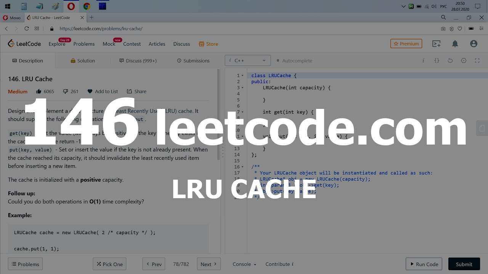The height and width of the screenshot is (274, 488).
Task: Pick One random problem
Action: [x=109, y=264]
